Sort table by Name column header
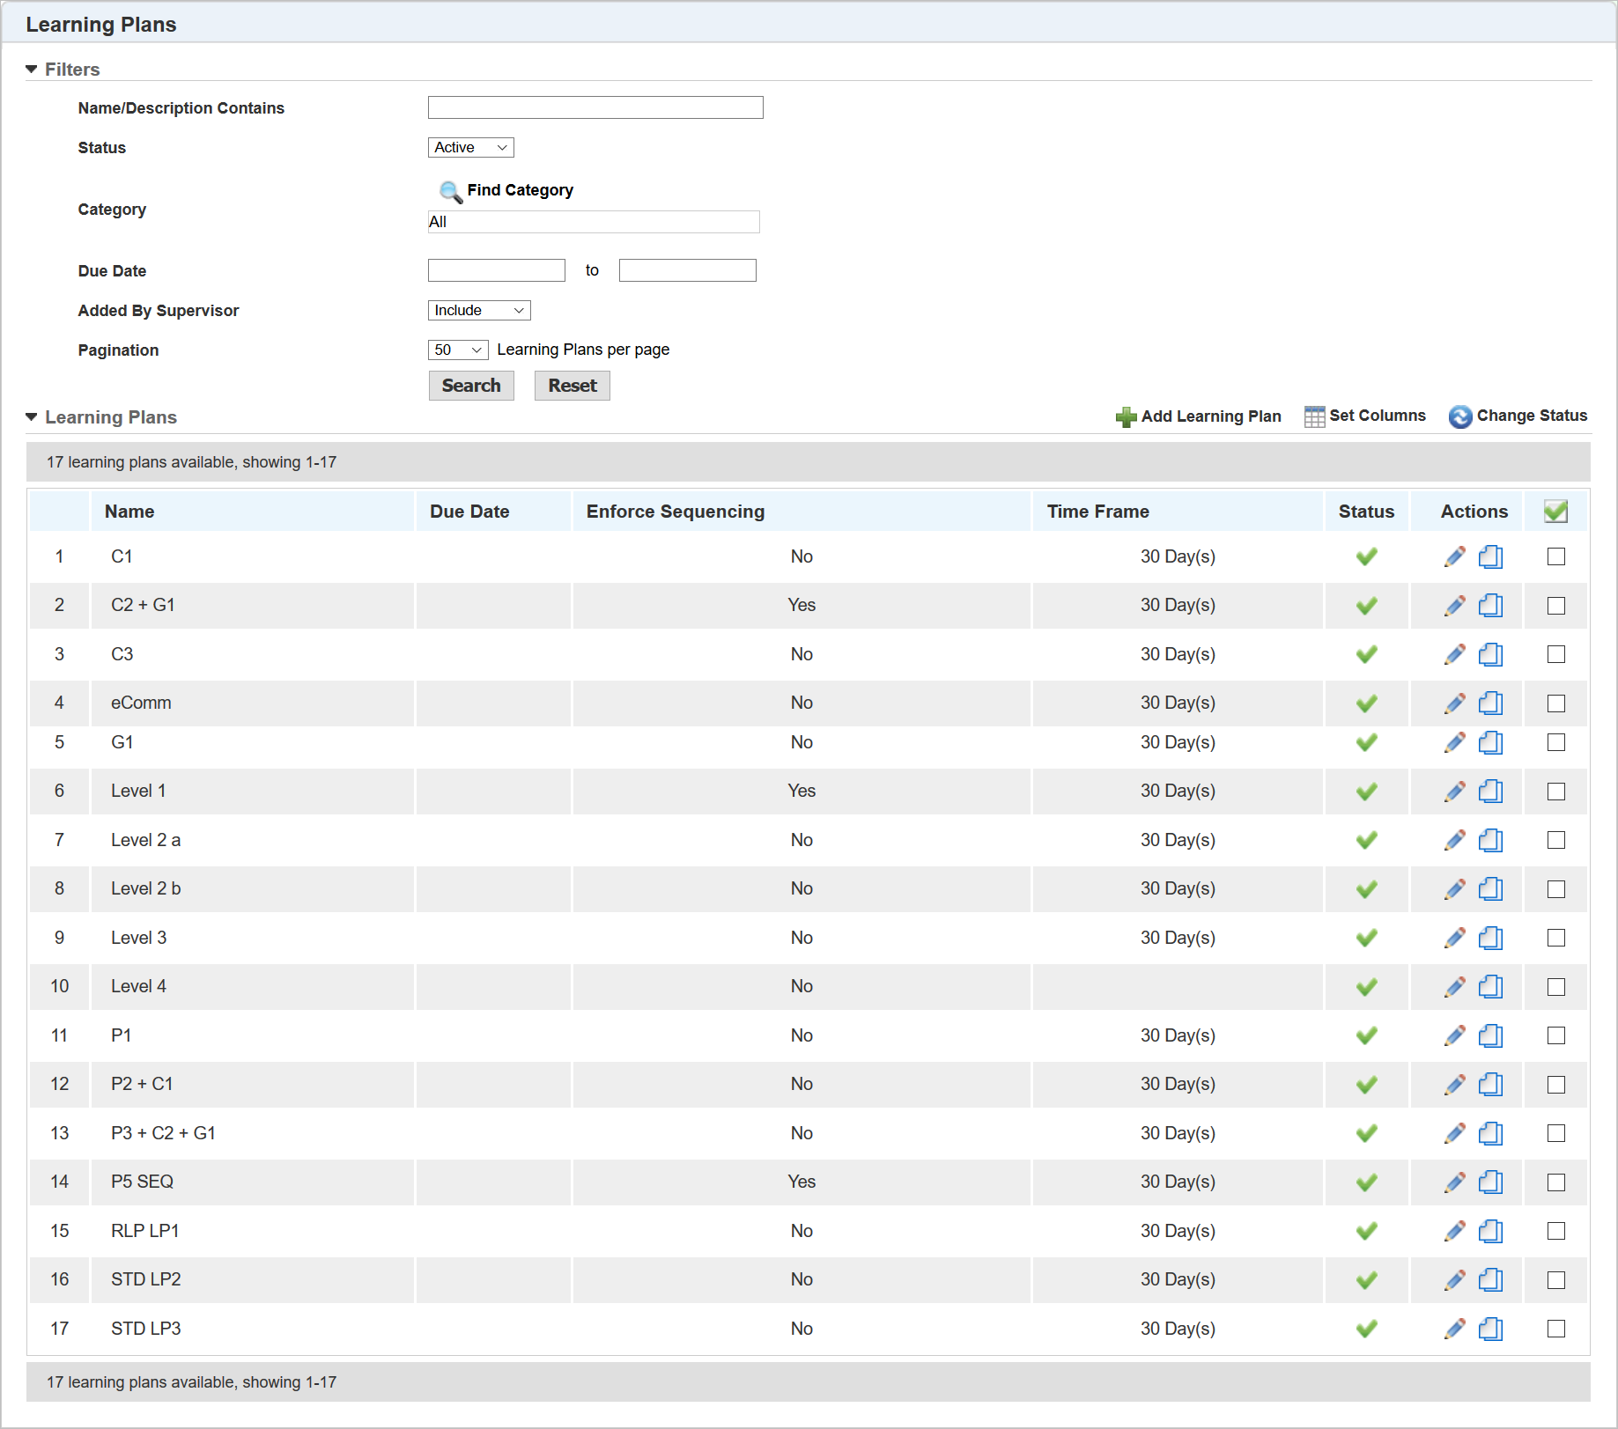This screenshot has width=1618, height=1429. pos(129,512)
